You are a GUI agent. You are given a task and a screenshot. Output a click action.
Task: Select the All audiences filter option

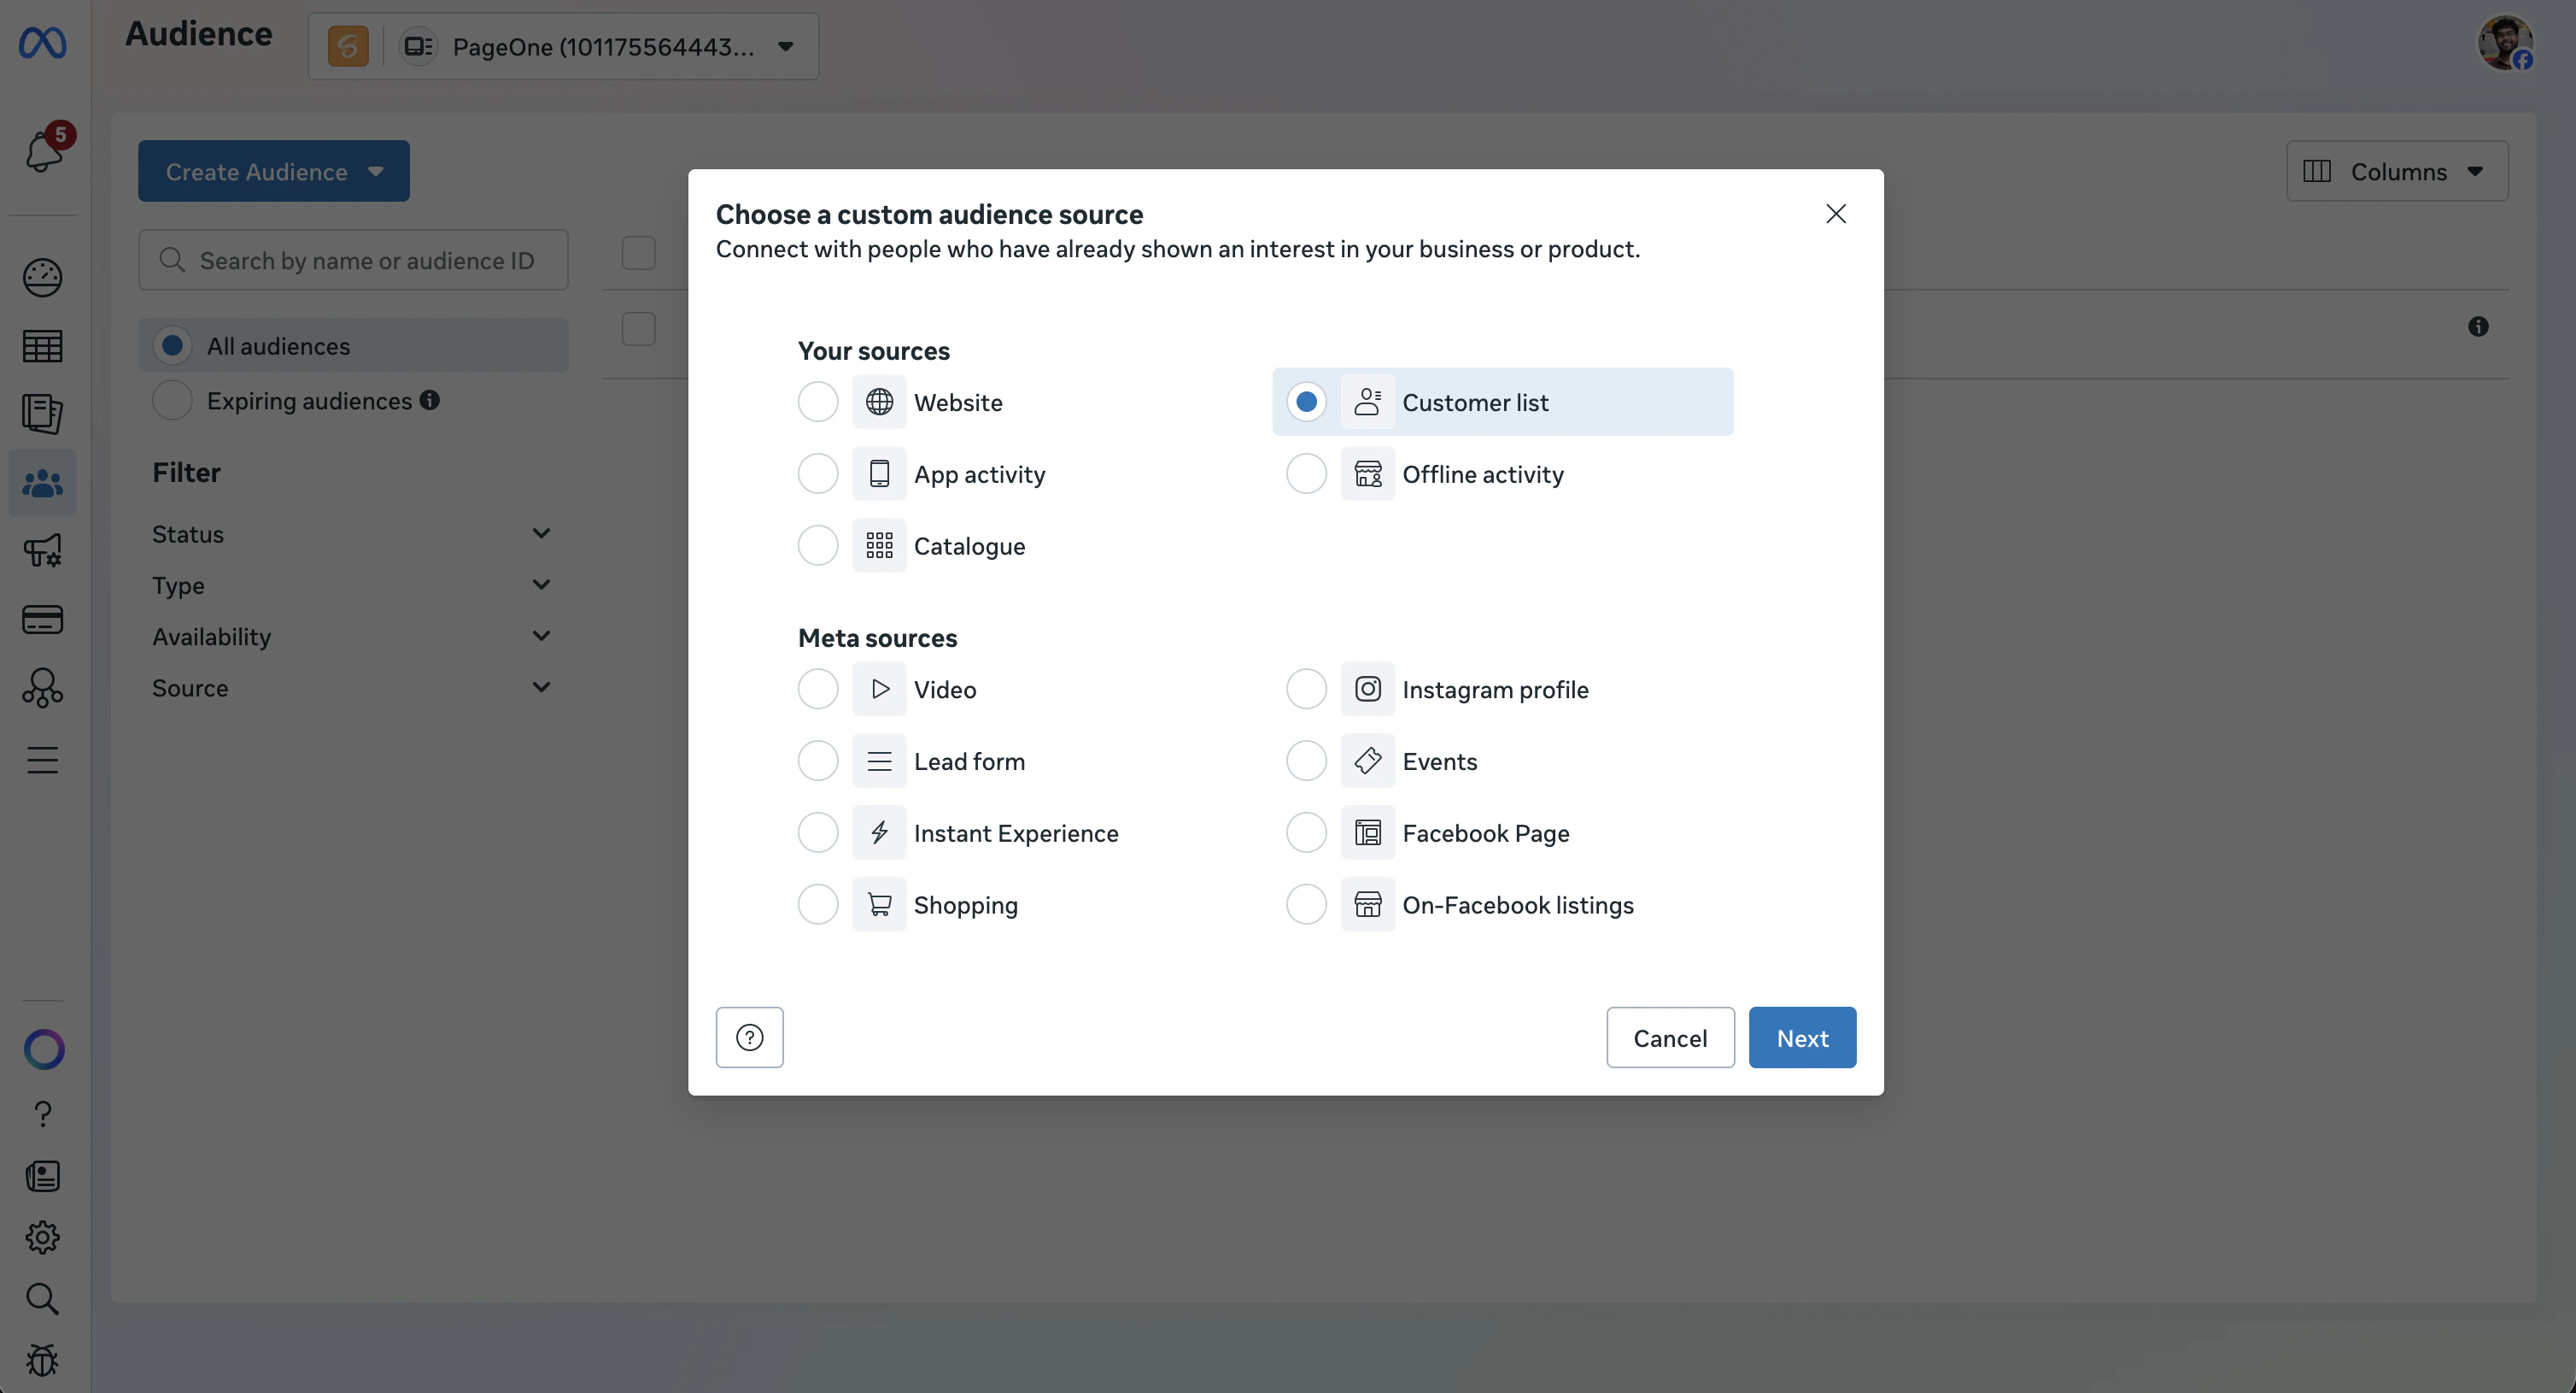tap(171, 344)
